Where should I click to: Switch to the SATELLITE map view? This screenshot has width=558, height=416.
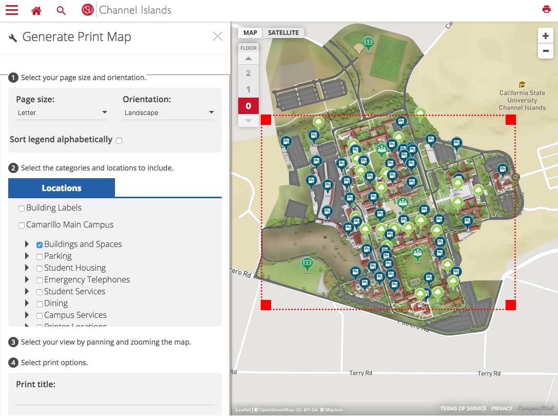[x=283, y=32]
